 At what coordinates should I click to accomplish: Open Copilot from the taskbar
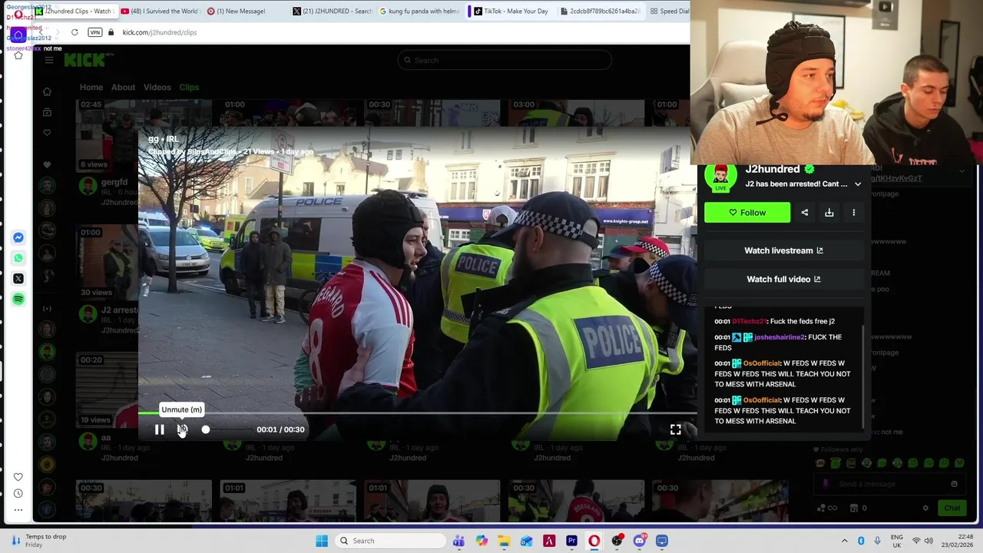(x=482, y=541)
